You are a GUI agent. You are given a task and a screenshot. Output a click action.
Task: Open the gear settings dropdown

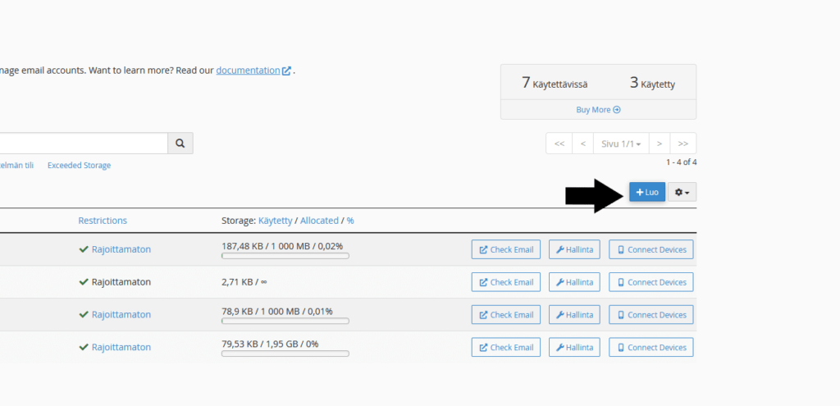[682, 192]
